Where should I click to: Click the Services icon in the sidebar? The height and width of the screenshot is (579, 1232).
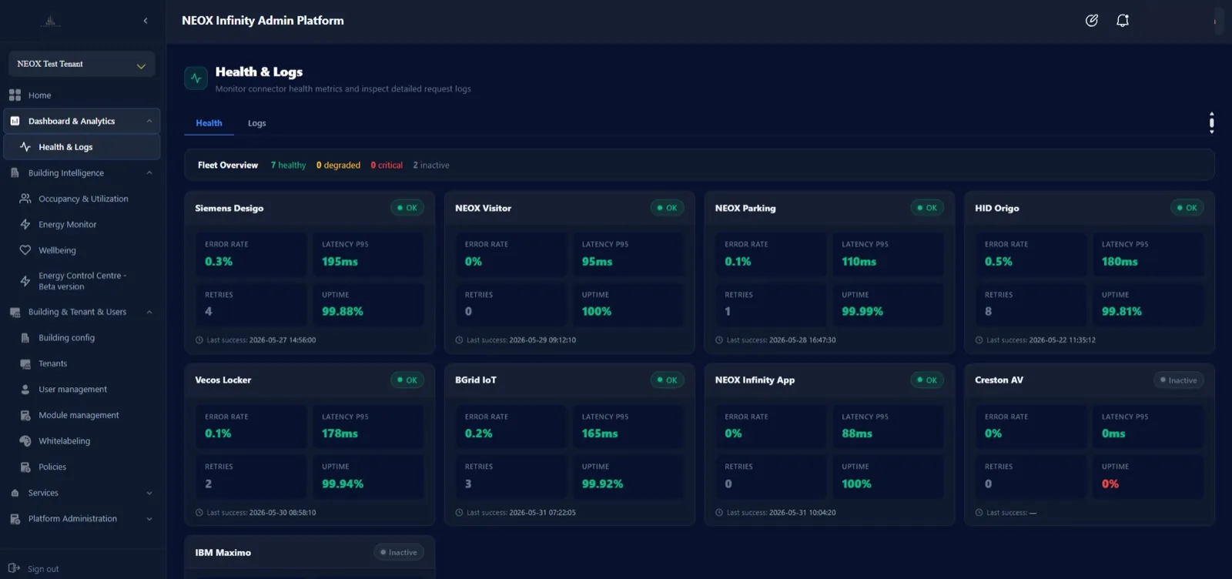[15, 493]
